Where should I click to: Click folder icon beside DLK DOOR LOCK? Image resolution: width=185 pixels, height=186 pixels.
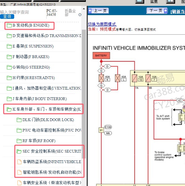[x=19, y=120]
